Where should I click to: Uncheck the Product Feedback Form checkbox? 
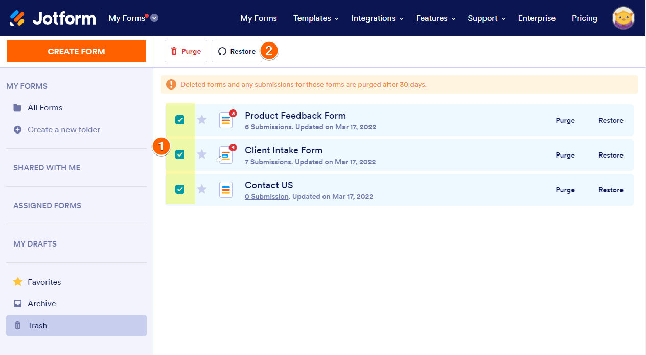coord(180,120)
